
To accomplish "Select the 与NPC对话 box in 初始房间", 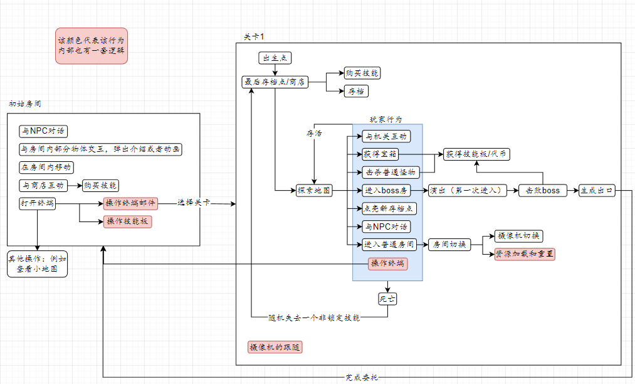I will (x=43, y=131).
